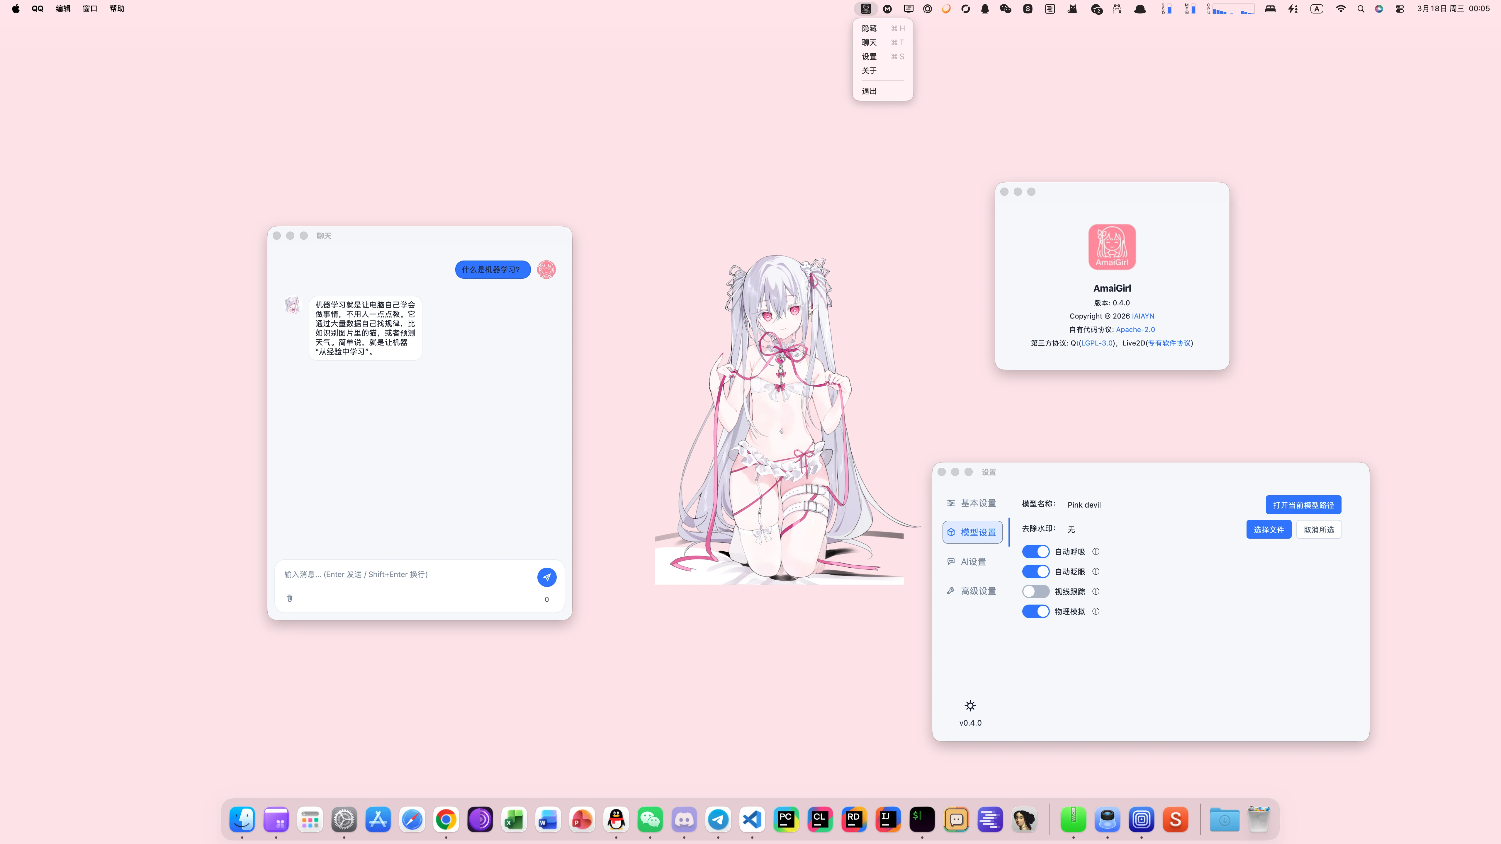Open Excel from the Dock
The width and height of the screenshot is (1501, 844).
(514, 820)
